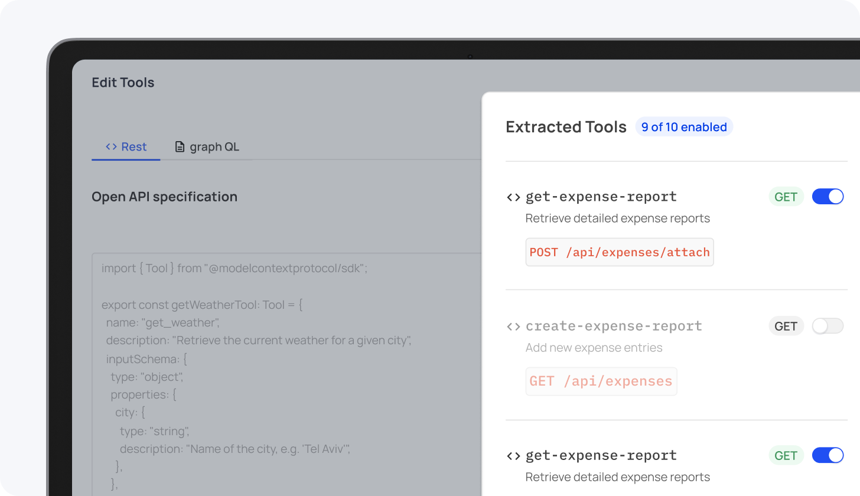Screen dimensions: 860x496
Task: Click GET badge of the topmost get-expense-report
Action: click(x=786, y=197)
